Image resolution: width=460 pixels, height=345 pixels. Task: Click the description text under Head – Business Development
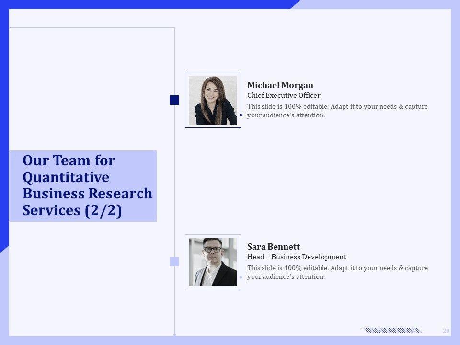337,272
